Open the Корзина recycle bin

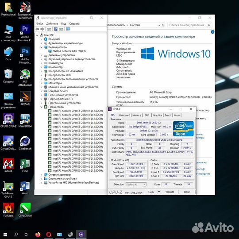8,76
